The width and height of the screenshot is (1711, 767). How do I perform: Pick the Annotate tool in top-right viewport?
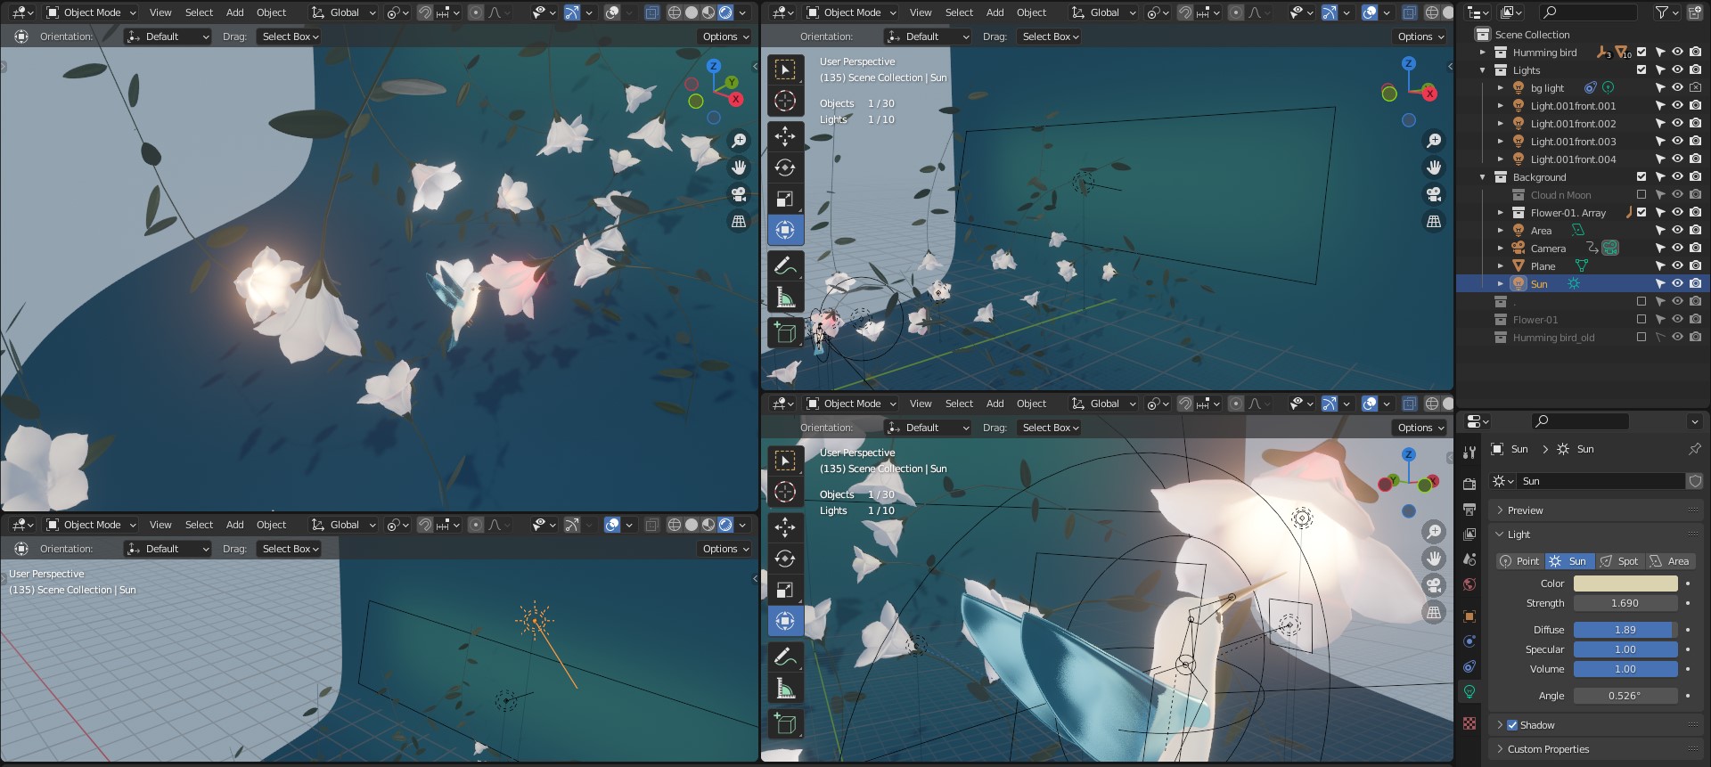pos(785,265)
